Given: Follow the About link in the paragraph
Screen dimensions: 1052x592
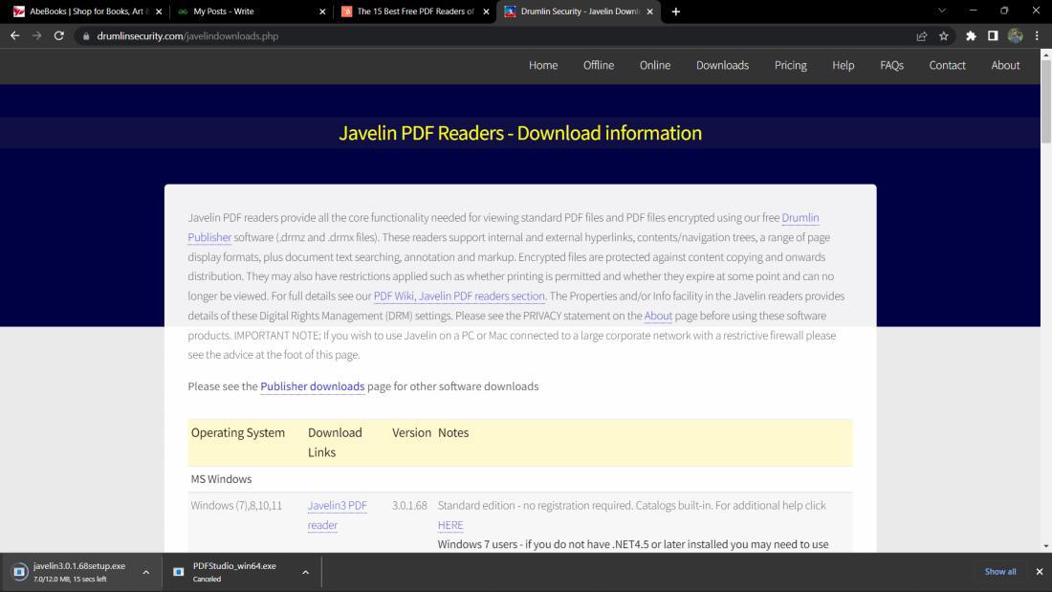Looking at the screenshot, I should 658,316.
